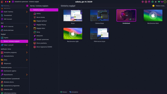Click the Pobierz nowe button
The image size is (167, 94).
[x=159, y=6]
